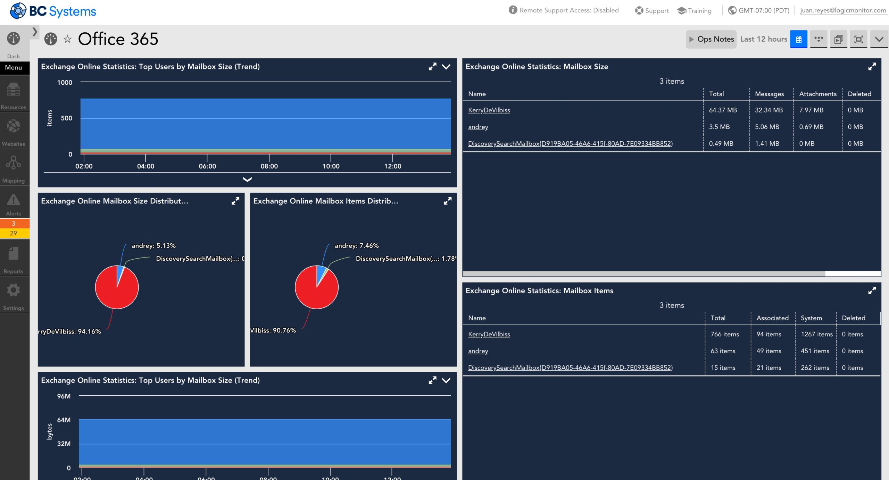889x480 pixels.
Task: Sort Mailbox Size table by Deleted
Action: click(x=859, y=94)
